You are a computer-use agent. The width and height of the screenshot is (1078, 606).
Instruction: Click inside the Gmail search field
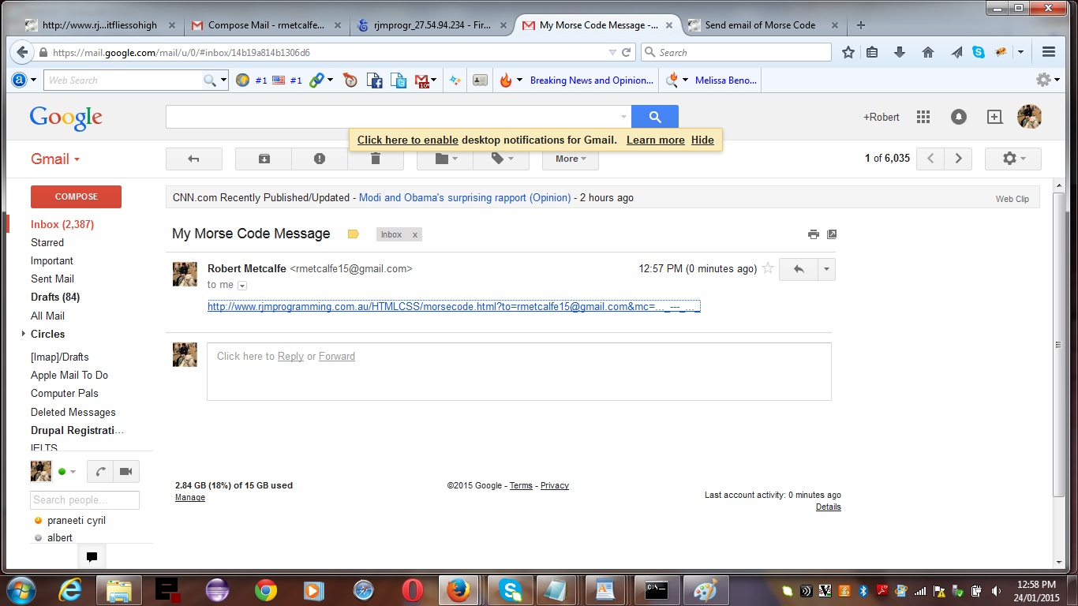point(398,117)
